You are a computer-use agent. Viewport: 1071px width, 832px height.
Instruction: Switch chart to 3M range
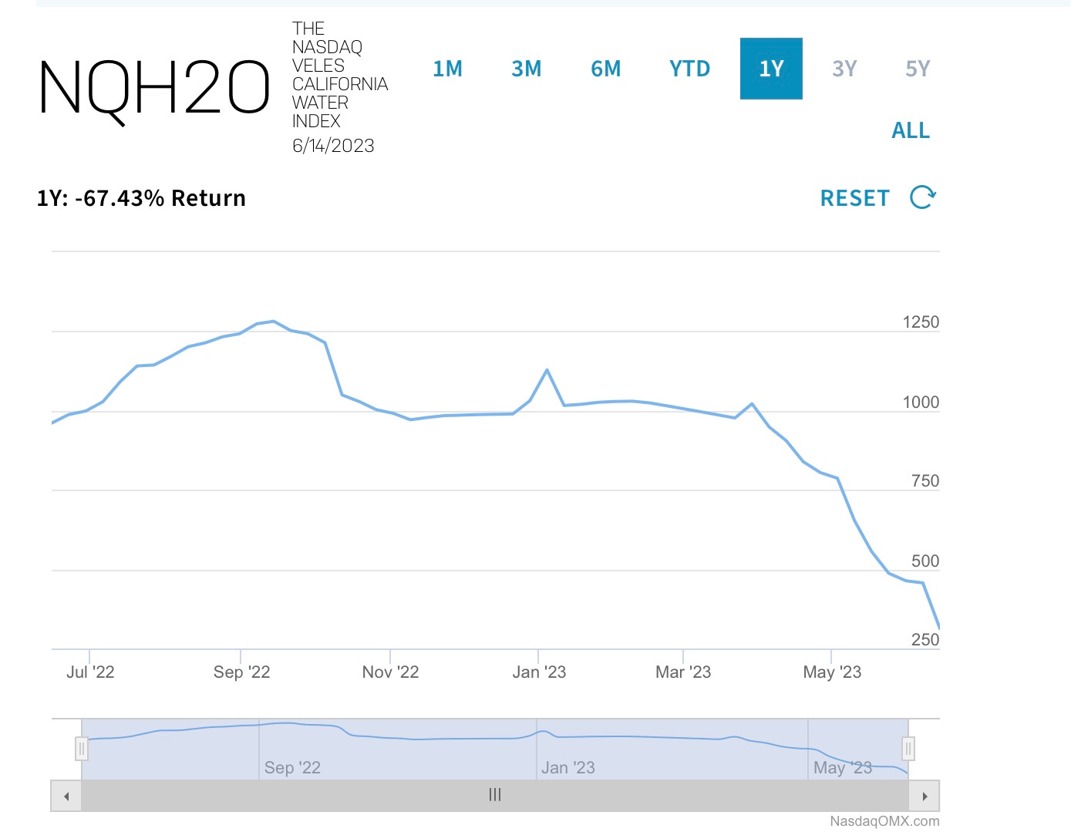point(527,69)
